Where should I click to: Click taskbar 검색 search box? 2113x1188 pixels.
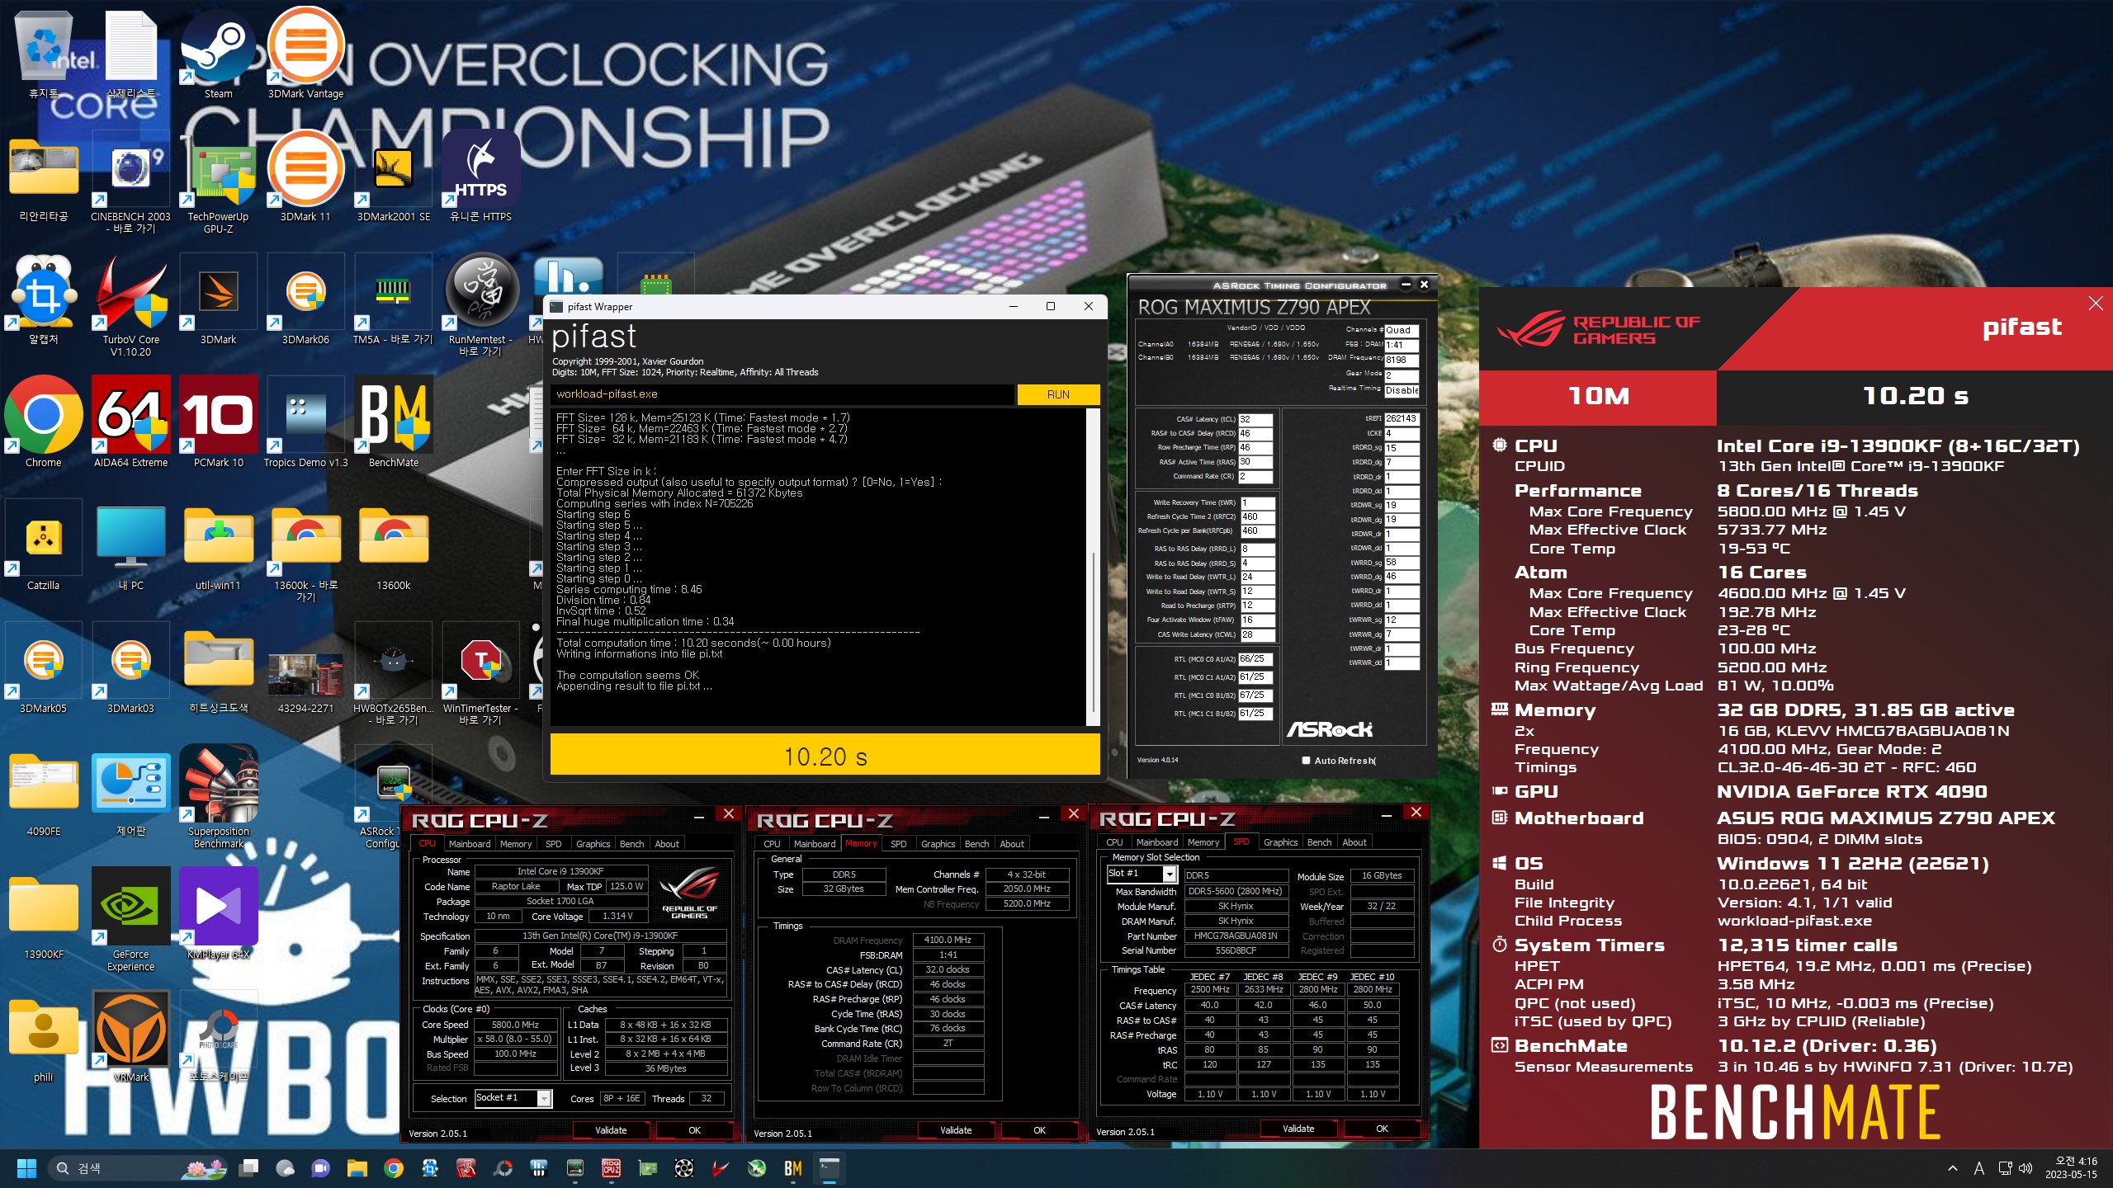coord(139,1168)
